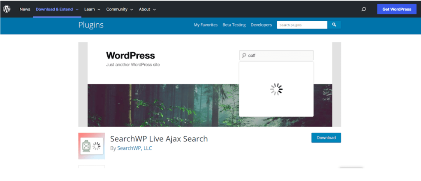Click the WordPress logo icon

pyautogui.click(x=7, y=9)
